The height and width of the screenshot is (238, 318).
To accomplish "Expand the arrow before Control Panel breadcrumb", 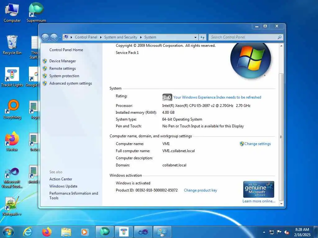I will point(71,37).
